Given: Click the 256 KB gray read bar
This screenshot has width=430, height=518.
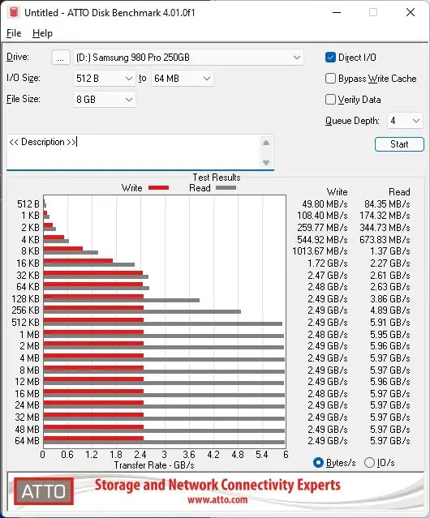Looking at the screenshot, I should point(142,311).
